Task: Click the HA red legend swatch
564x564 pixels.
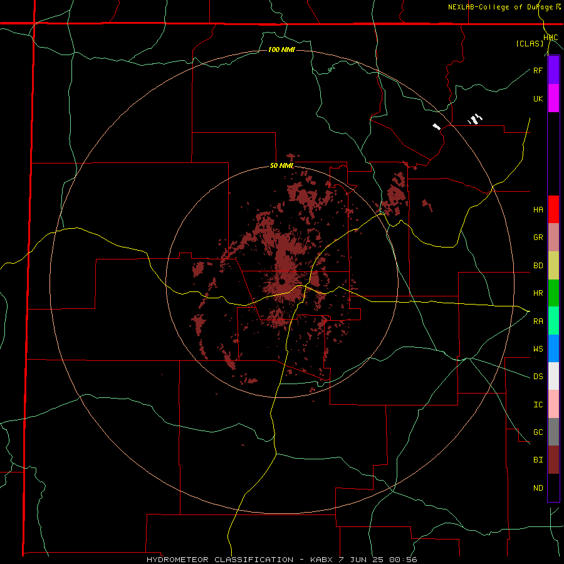Action: point(553,209)
